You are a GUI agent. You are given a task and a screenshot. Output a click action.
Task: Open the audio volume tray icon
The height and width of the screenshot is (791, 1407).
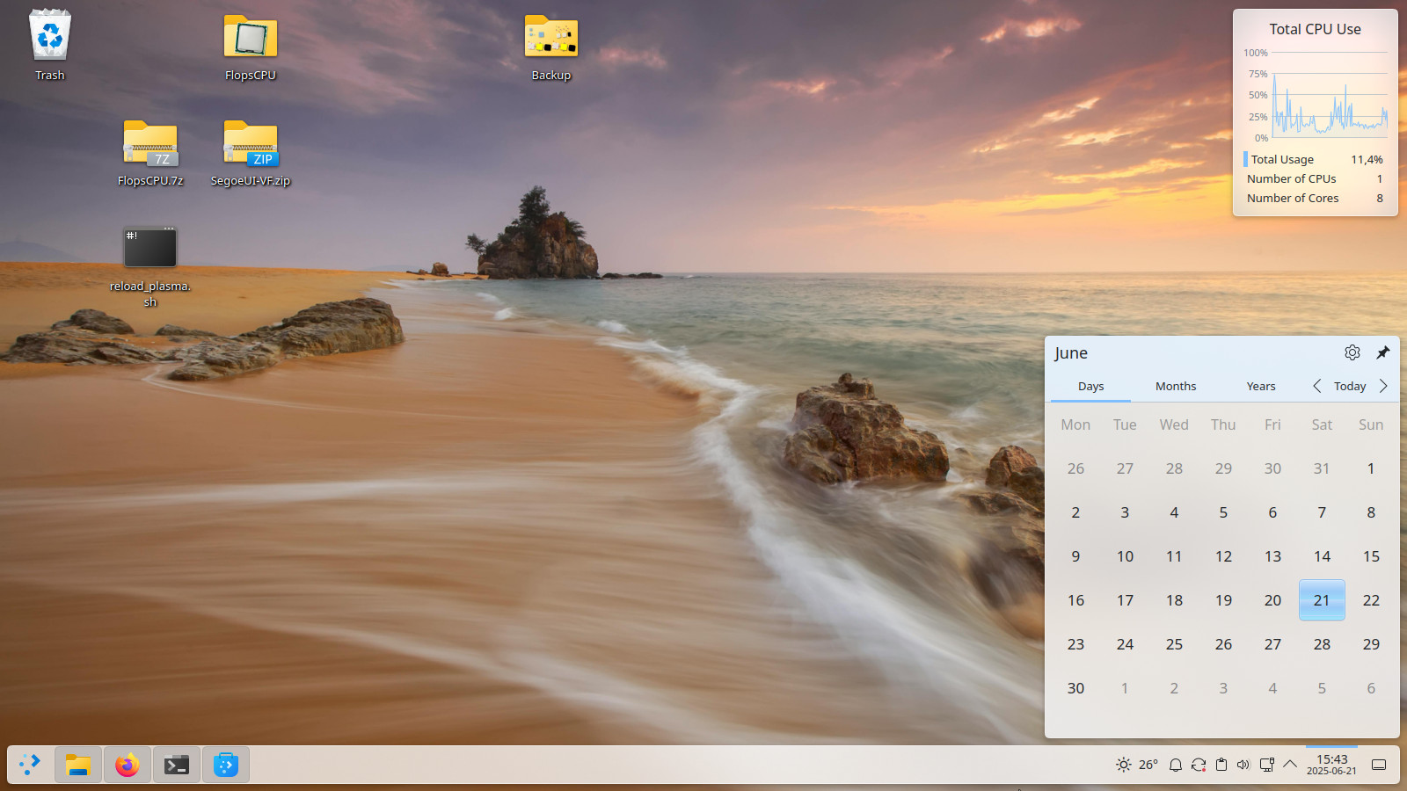[x=1243, y=765]
